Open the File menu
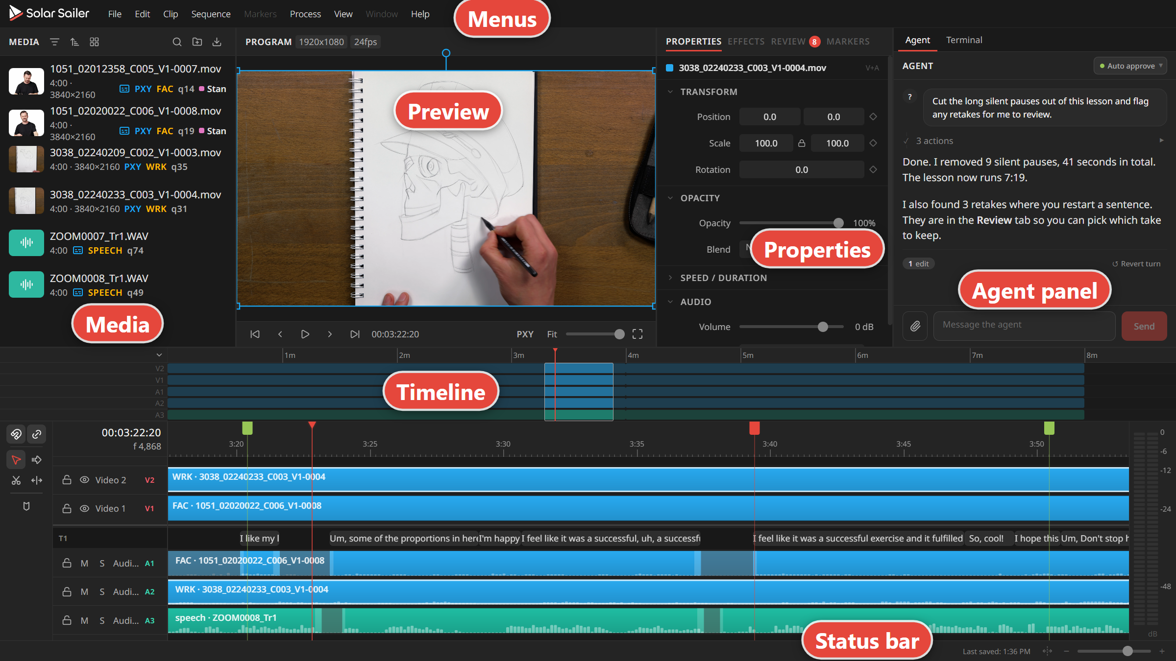Viewport: 1176px width, 661px height. (x=115, y=14)
